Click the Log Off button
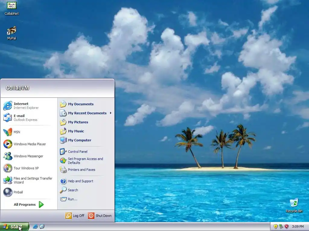 coord(75,215)
